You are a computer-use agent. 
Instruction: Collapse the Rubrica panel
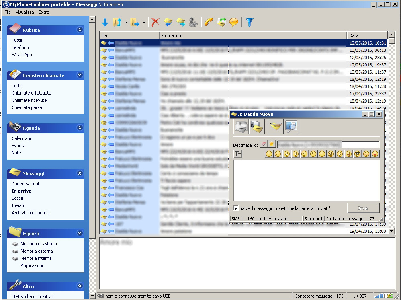pyautogui.click(x=80, y=30)
